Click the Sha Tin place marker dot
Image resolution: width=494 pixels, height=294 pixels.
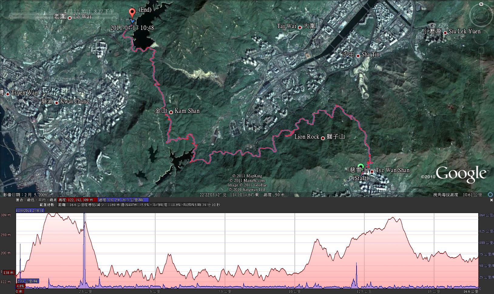[358, 55]
